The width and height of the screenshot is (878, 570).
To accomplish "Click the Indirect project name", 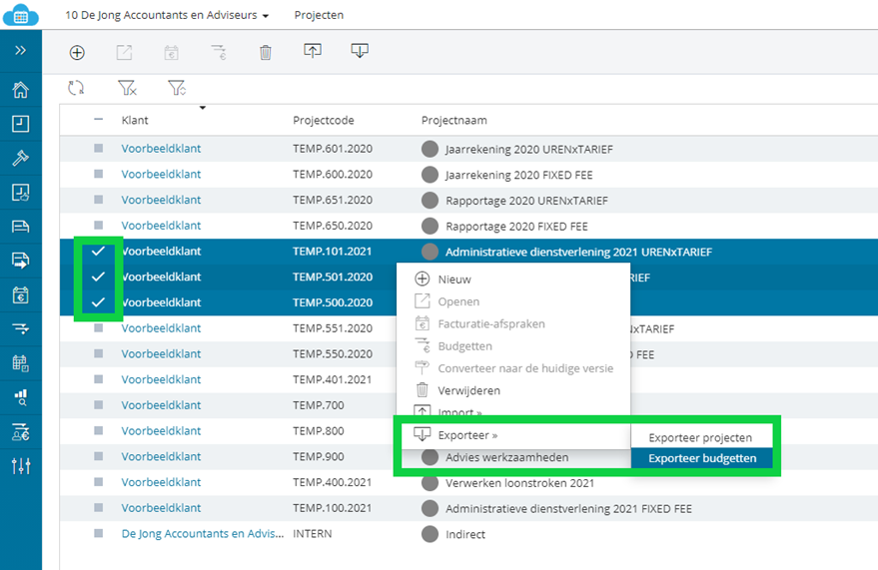I will pyautogui.click(x=465, y=534).
